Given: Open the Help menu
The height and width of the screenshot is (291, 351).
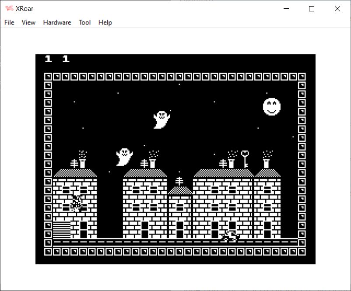Looking at the screenshot, I should point(105,22).
